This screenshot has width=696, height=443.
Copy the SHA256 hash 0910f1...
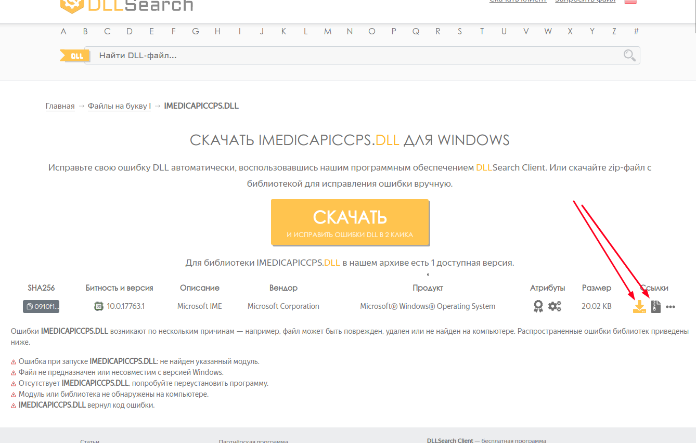(x=41, y=306)
